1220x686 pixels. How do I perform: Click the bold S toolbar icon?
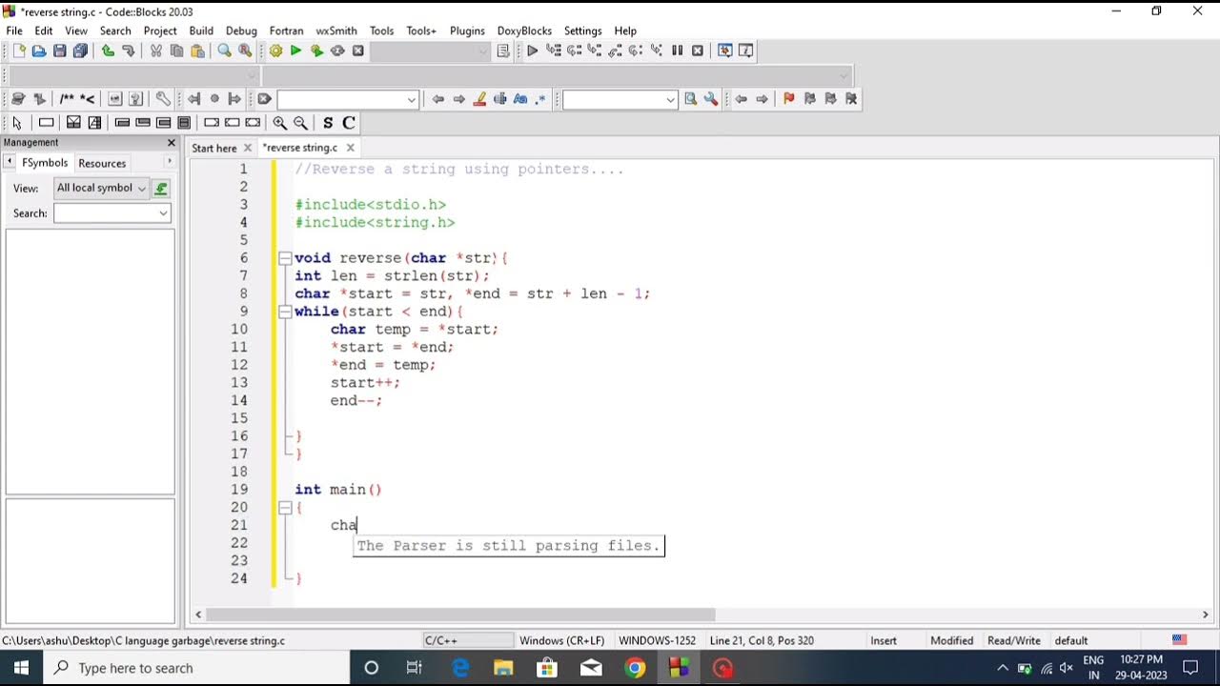click(328, 122)
